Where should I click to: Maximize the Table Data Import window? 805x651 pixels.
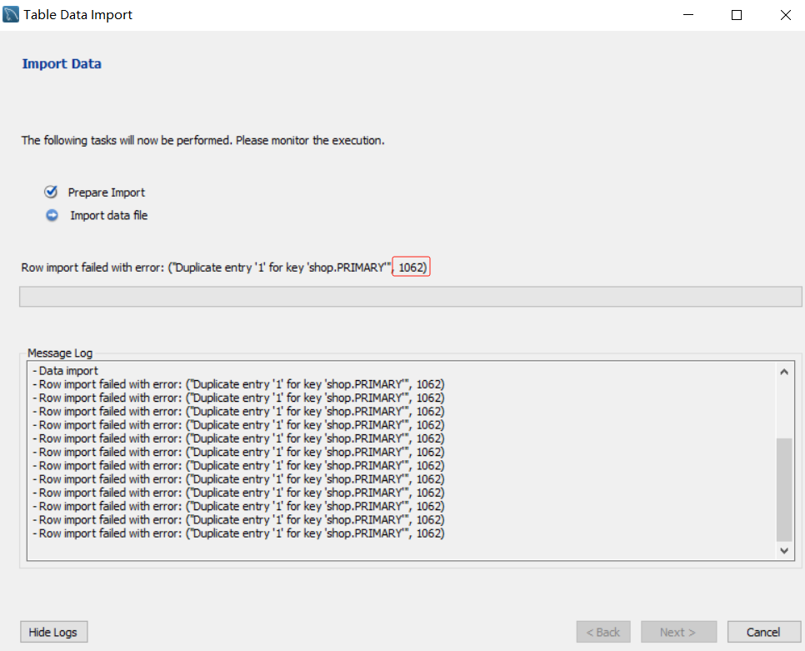[737, 15]
